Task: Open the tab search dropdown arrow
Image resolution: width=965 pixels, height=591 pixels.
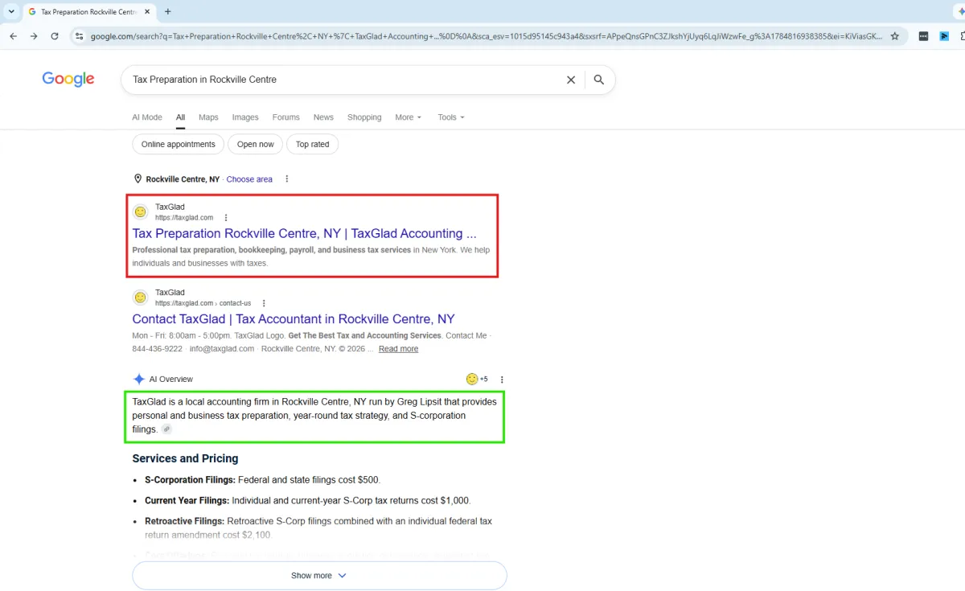Action: point(11,12)
